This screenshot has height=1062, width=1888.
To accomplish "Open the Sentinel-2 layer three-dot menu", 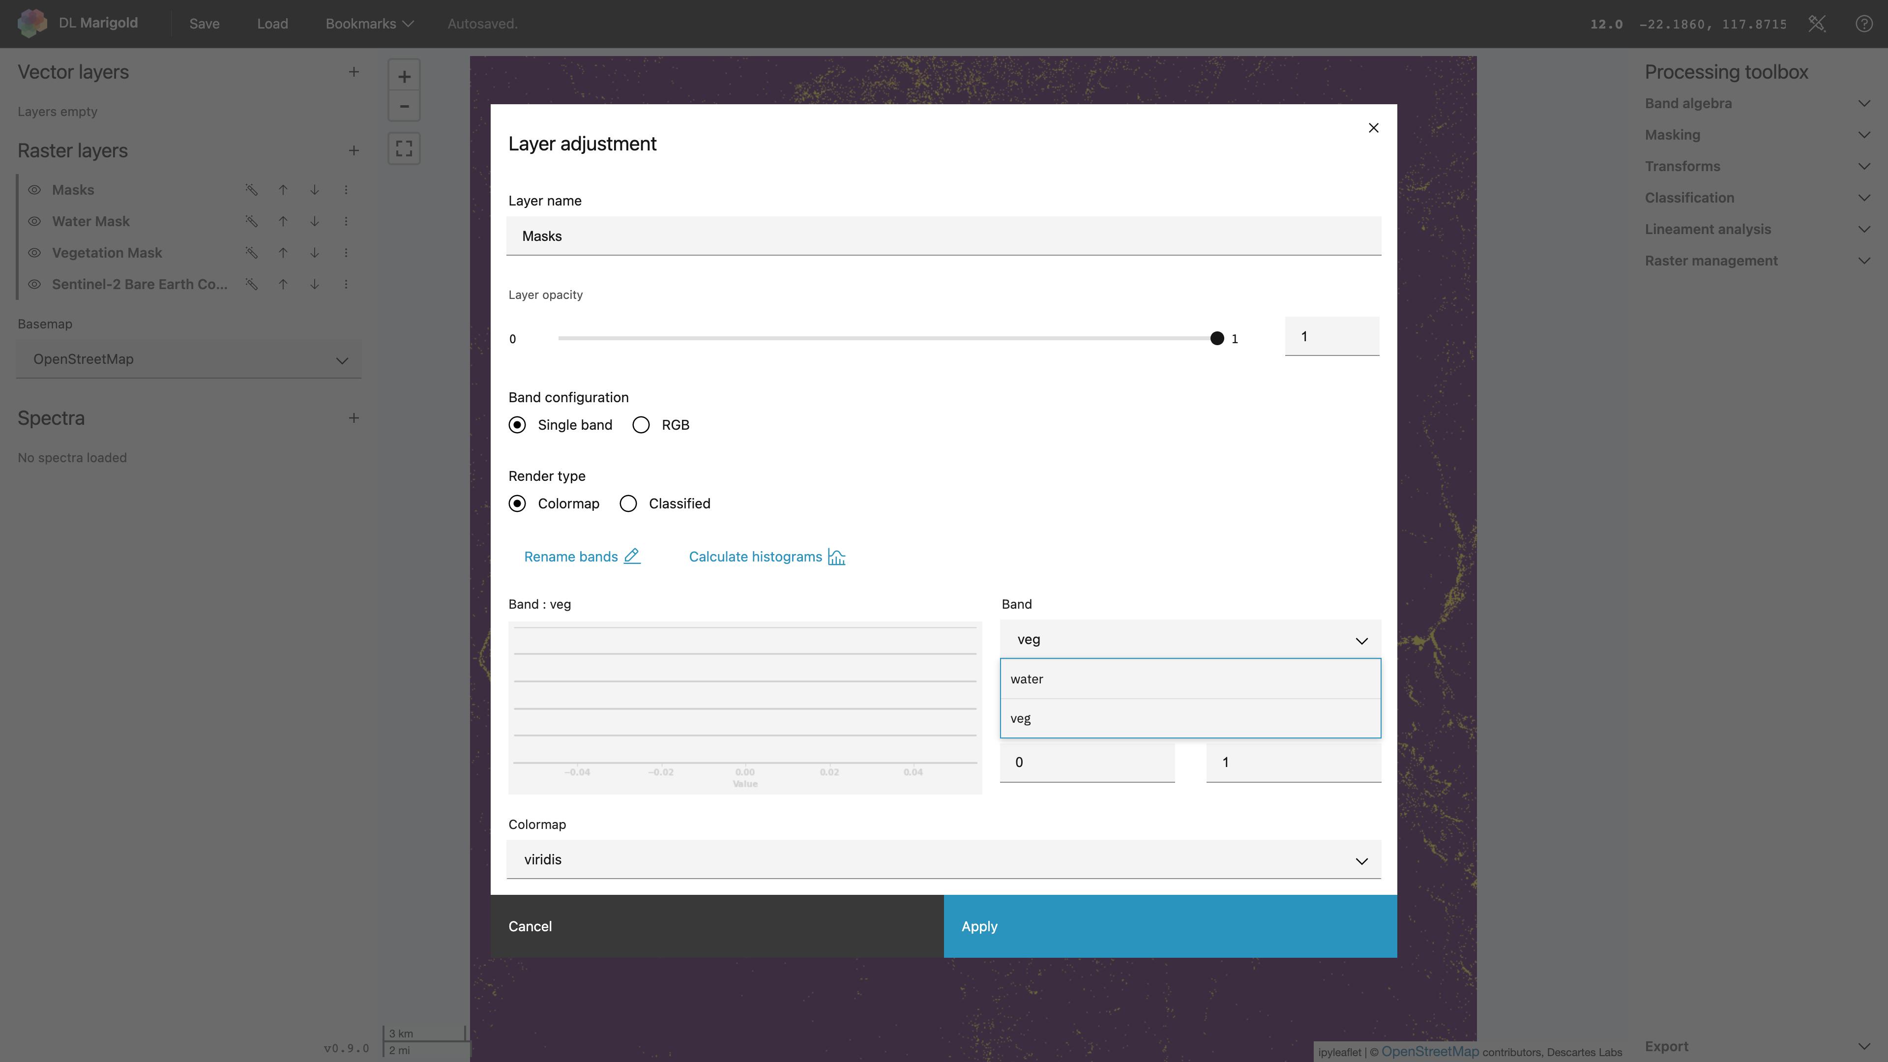I will click(x=346, y=284).
